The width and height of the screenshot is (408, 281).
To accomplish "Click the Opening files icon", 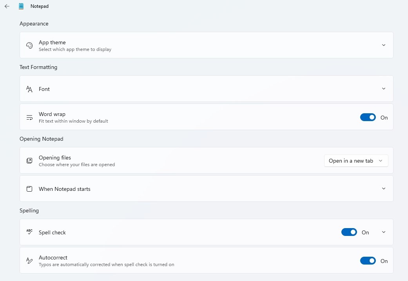I will (x=29, y=161).
